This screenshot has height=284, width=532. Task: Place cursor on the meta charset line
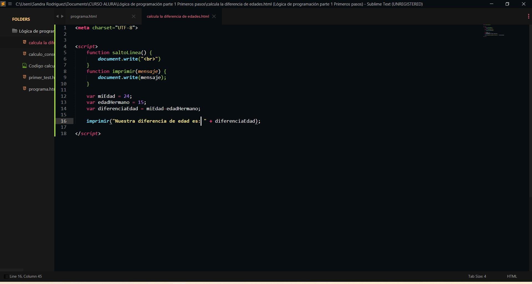pos(106,28)
